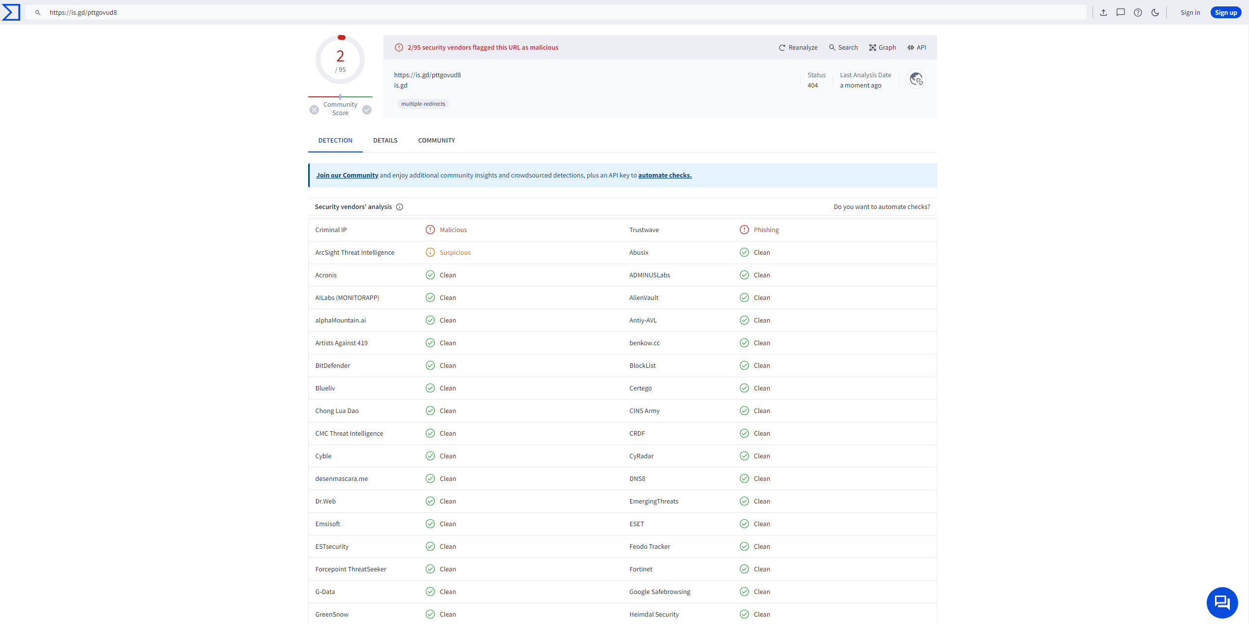The image size is (1249, 624).
Task: Switch to the DETAILS tab
Action: [385, 141]
